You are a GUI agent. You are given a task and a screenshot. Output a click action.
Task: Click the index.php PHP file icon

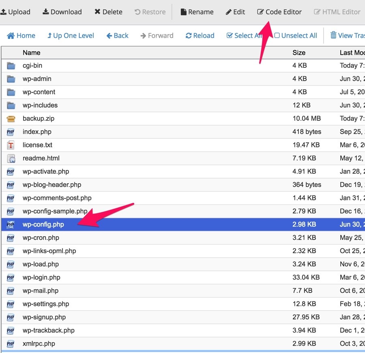(x=11, y=132)
